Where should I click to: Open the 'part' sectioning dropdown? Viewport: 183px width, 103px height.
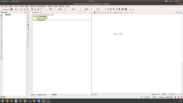(81, 9)
